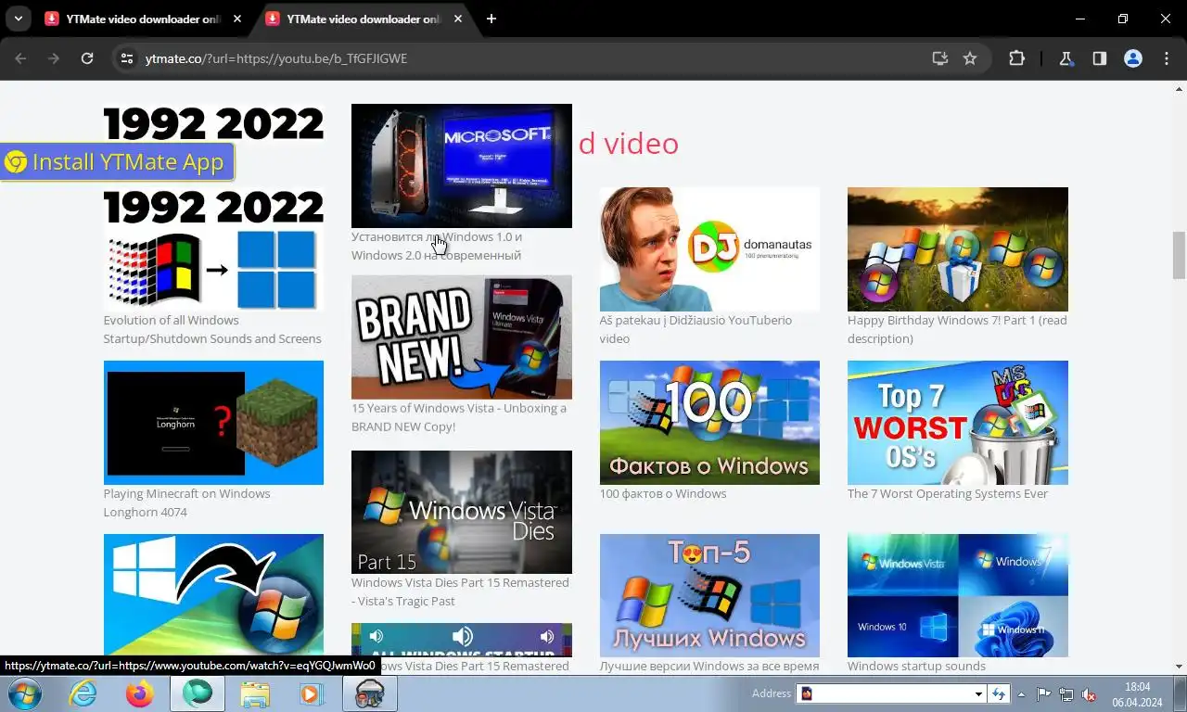Open the 100 Фактов о Windows thumbnail
This screenshot has width=1187, height=712.
[x=709, y=423]
